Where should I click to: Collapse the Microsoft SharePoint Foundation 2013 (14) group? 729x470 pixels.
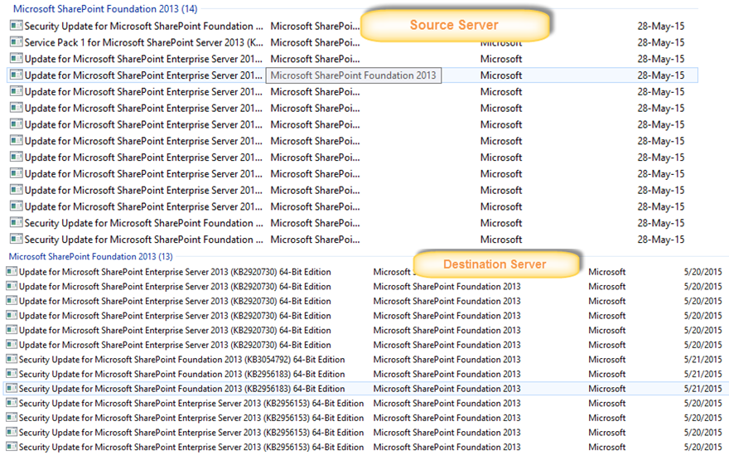[105, 9]
